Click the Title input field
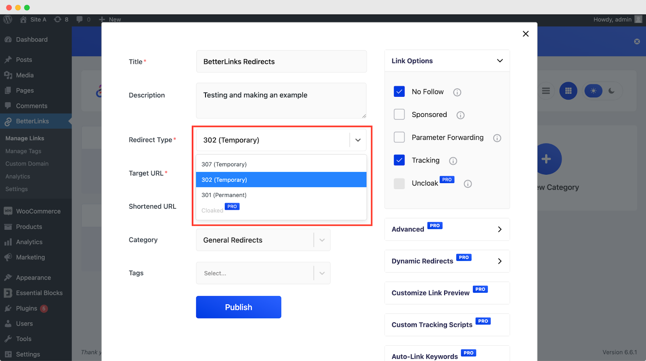The image size is (646, 361). click(x=281, y=61)
